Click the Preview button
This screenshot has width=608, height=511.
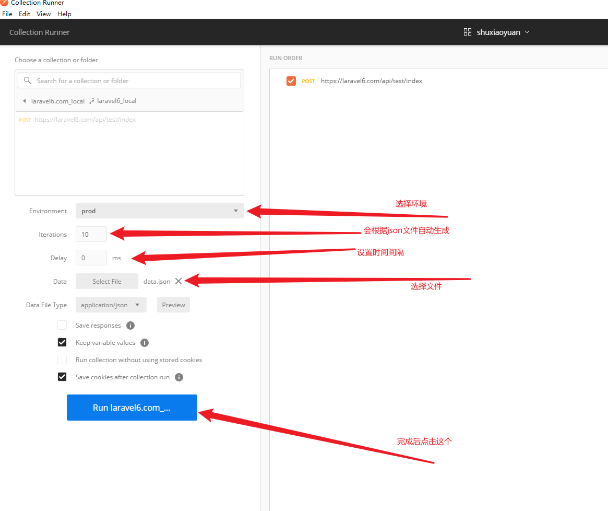[173, 305]
